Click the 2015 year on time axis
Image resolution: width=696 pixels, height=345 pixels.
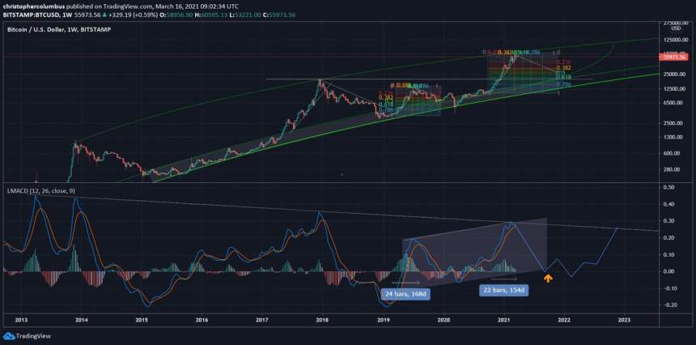pyautogui.click(x=142, y=319)
